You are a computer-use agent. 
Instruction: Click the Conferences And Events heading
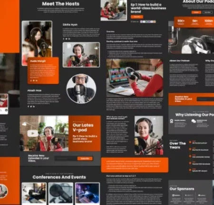click(59, 177)
